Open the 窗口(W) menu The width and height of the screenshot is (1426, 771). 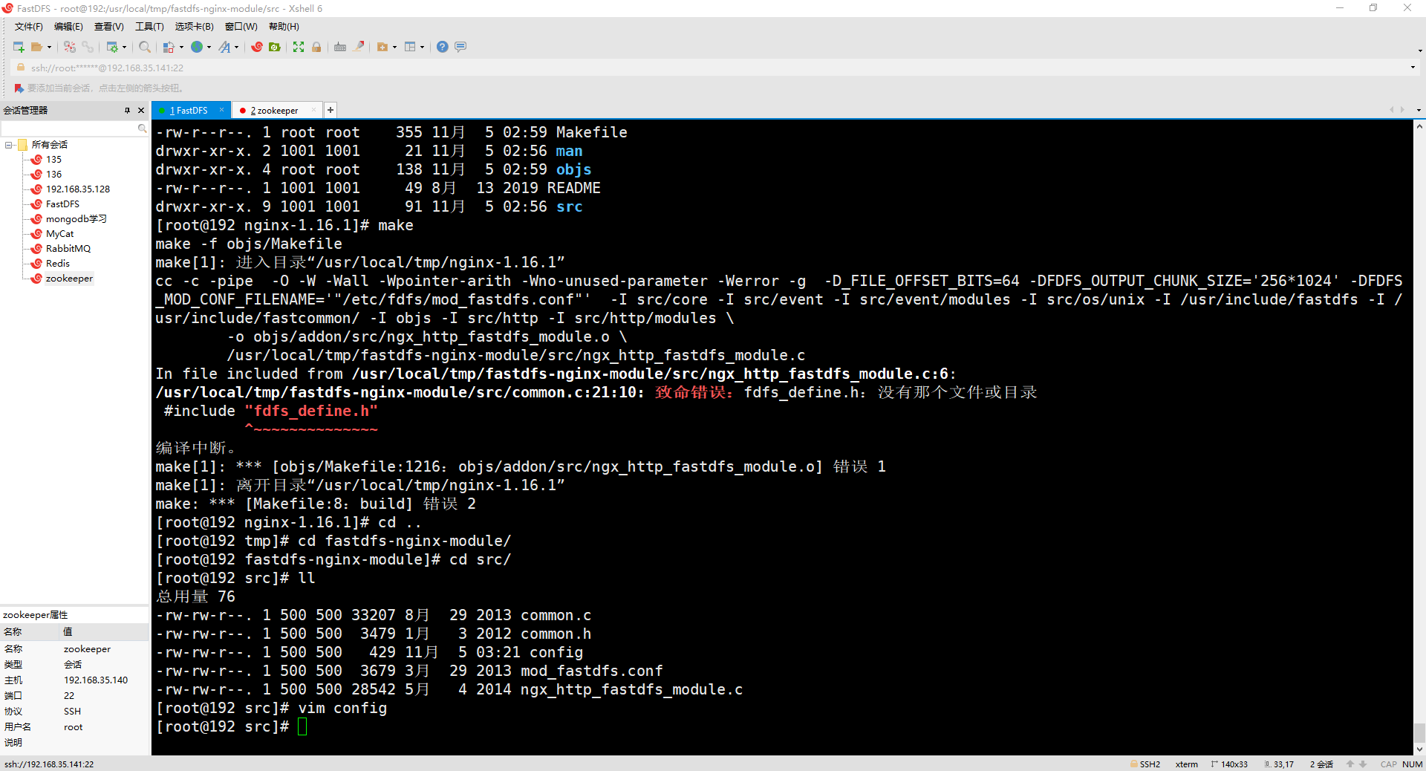(x=241, y=27)
